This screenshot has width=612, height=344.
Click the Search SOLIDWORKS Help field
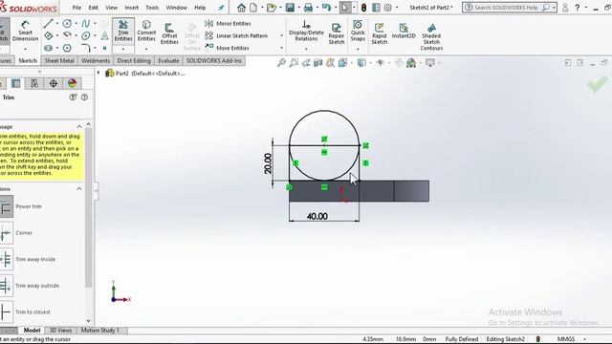coord(509,8)
